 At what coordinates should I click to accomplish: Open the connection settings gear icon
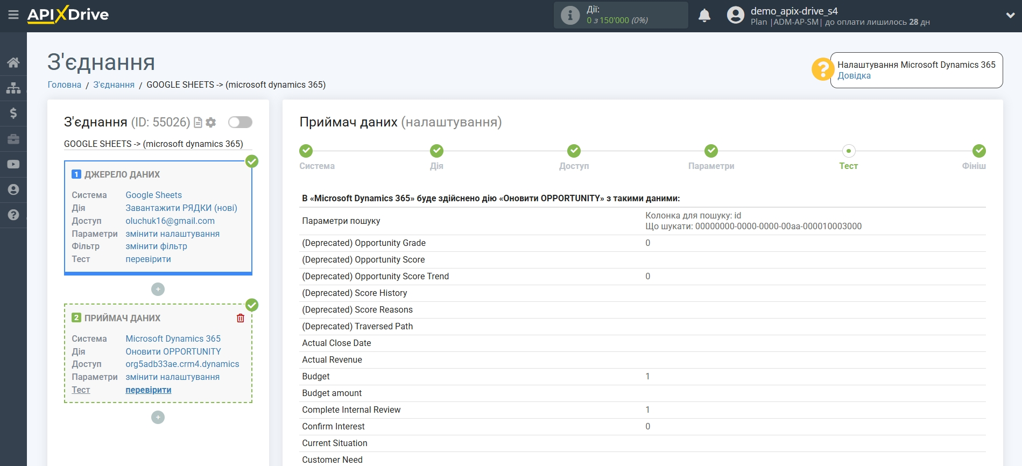click(211, 123)
